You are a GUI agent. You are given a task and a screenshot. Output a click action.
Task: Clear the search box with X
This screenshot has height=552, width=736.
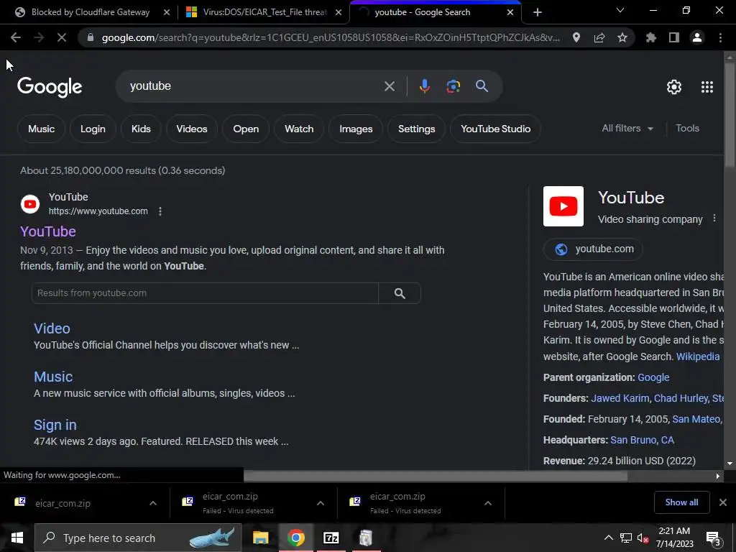click(x=390, y=86)
